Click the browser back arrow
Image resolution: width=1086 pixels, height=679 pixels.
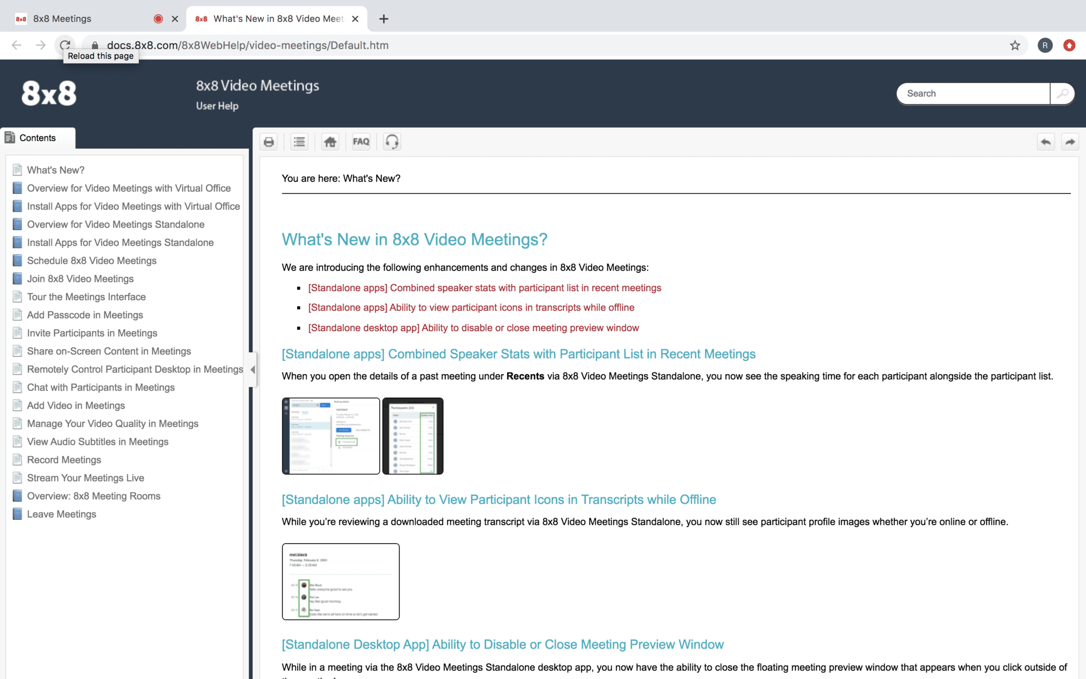(16, 45)
